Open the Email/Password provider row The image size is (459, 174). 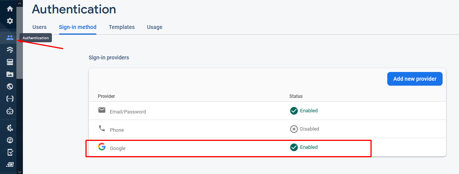tap(128, 112)
